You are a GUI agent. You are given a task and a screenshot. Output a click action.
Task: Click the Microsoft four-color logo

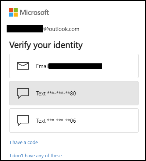coord(13,12)
